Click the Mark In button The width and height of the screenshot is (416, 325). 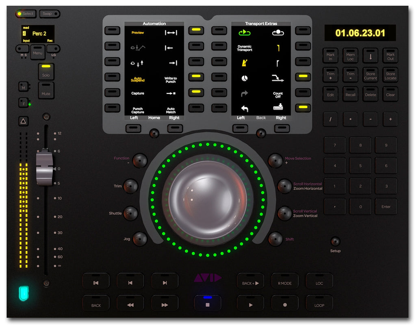pyautogui.click(x=330, y=55)
